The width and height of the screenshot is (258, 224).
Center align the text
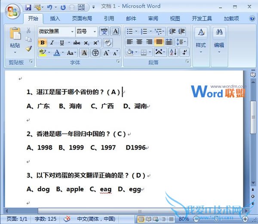pyautogui.click(x=139, y=42)
